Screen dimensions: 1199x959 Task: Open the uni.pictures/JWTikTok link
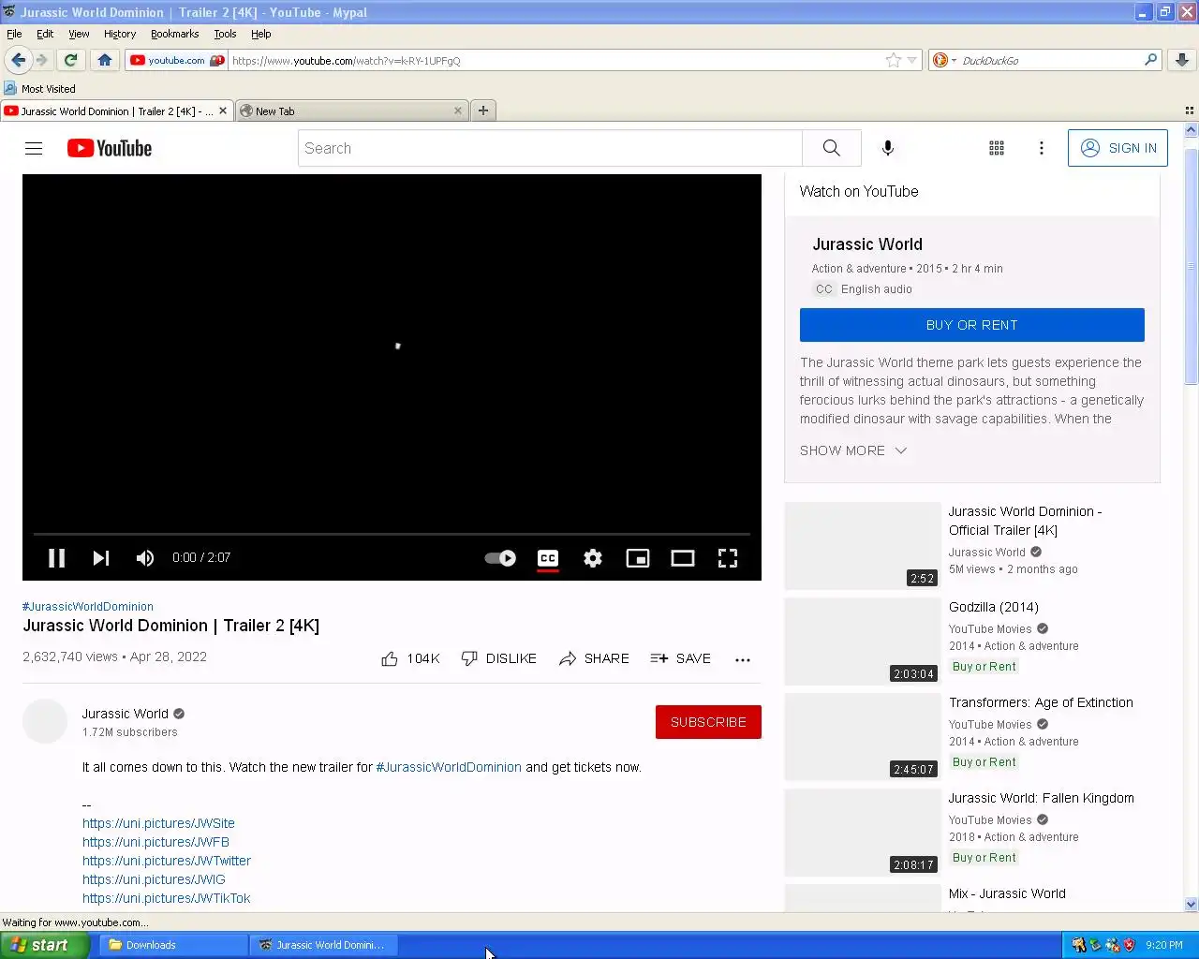167,898
